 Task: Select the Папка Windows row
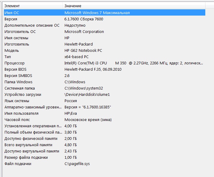(104, 82)
